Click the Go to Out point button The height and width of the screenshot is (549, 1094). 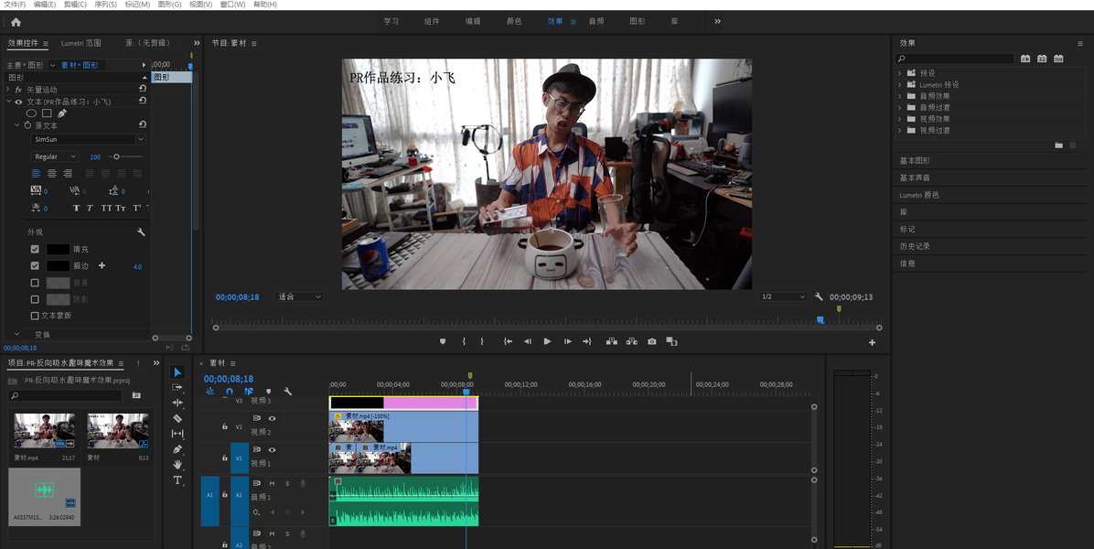click(586, 342)
